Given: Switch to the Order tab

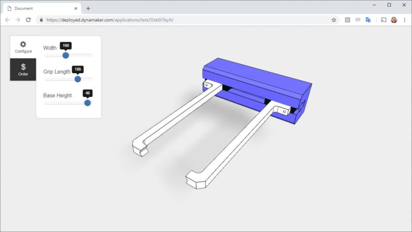Looking at the screenshot, I should [x=23, y=70].
